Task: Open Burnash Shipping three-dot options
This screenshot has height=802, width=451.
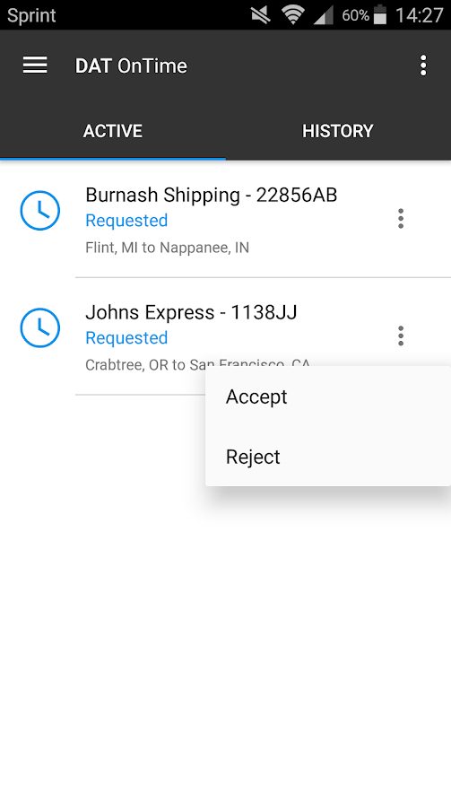Action: 401,218
